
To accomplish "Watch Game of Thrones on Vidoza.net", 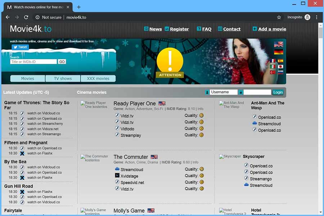I will click(x=43, y=129).
